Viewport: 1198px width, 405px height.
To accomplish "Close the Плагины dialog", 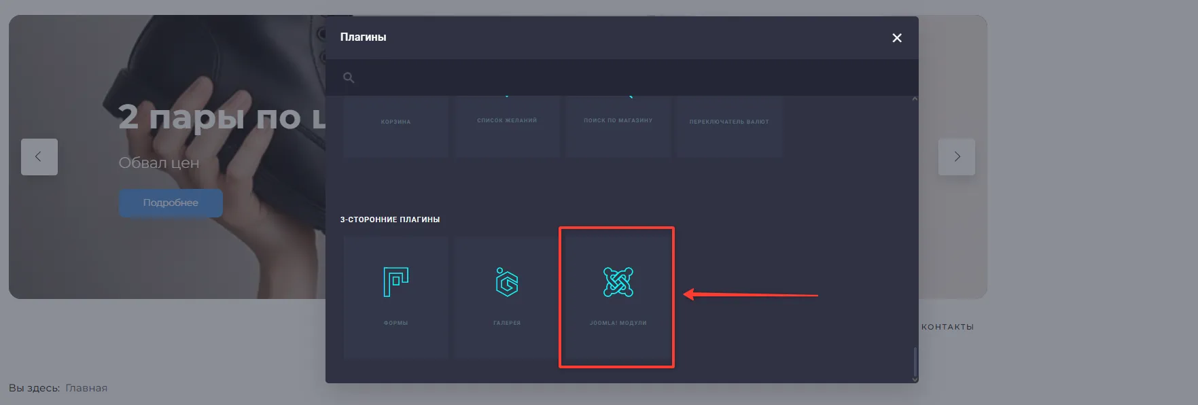I will (896, 38).
